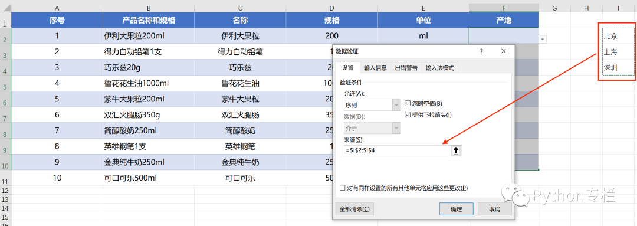Select cell 可口可乐500ml
The height and width of the screenshot is (226, 637).
(149, 178)
